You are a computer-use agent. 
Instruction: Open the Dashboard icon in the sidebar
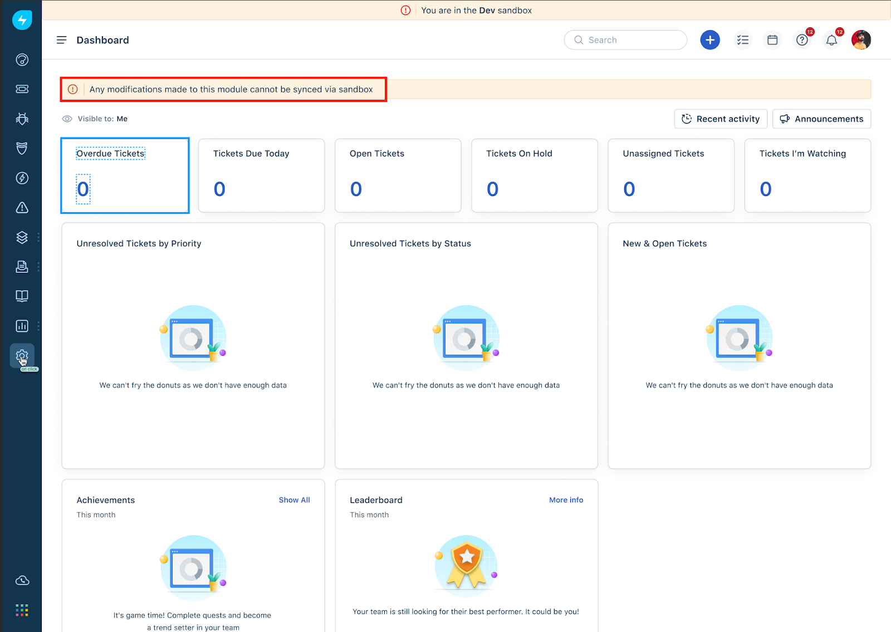[x=22, y=60]
